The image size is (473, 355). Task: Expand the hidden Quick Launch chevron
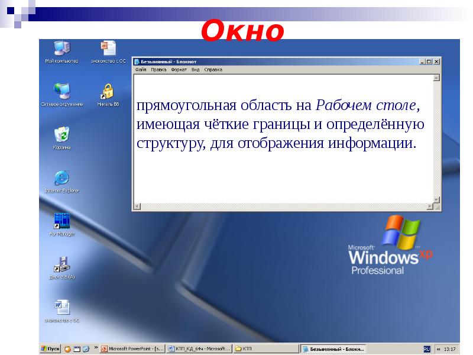95,349
